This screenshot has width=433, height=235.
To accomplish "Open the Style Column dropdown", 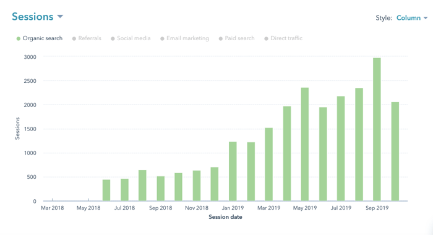I will coord(412,18).
